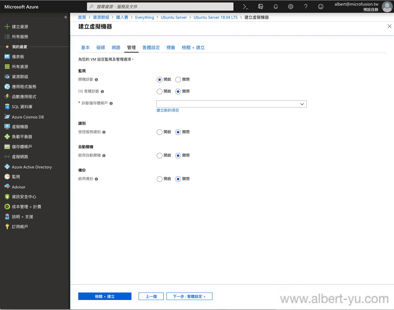Close the 建立虛擬機器 blade
Screen dimensions: 394x310
tap(390, 26)
